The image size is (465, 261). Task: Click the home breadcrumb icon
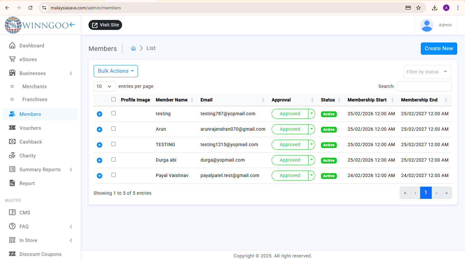point(133,48)
